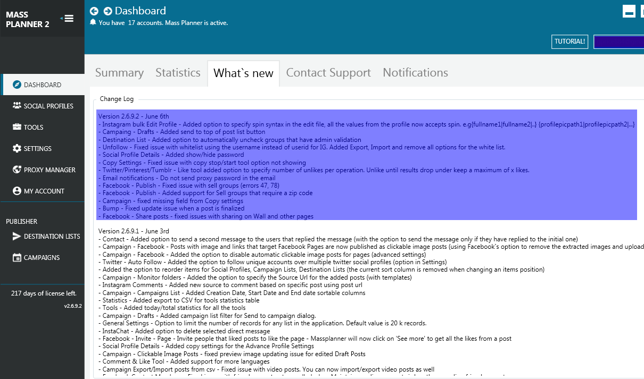Click the dark blue button beside TUTORIAL!
Screen dimensions: 644x379
click(618, 41)
